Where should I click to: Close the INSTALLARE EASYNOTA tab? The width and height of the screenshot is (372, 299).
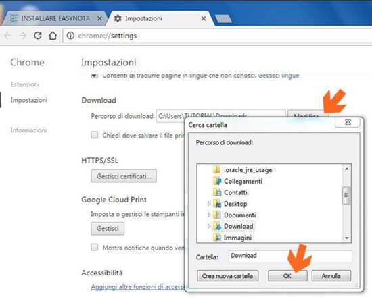click(x=100, y=18)
